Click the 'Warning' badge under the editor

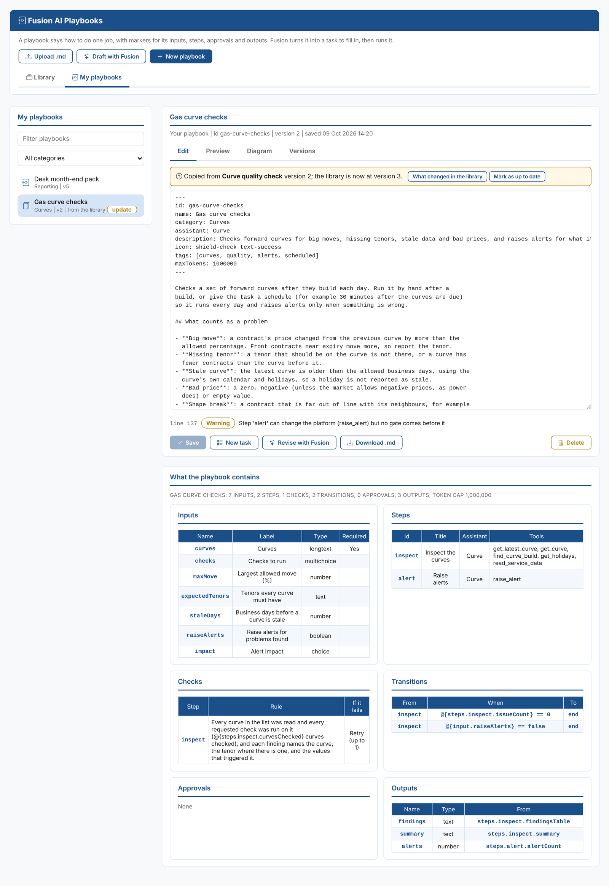(x=218, y=423)
